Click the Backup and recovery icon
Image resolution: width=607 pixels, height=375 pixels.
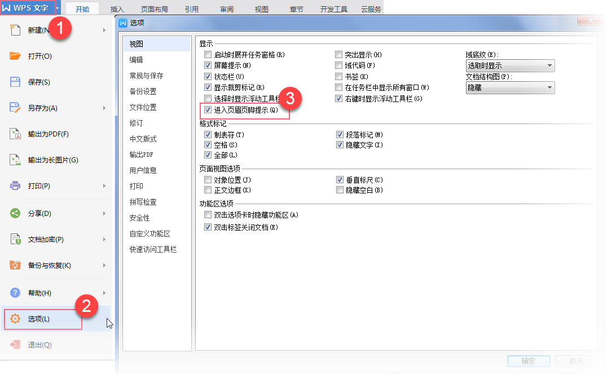click(x=15, y=265)
